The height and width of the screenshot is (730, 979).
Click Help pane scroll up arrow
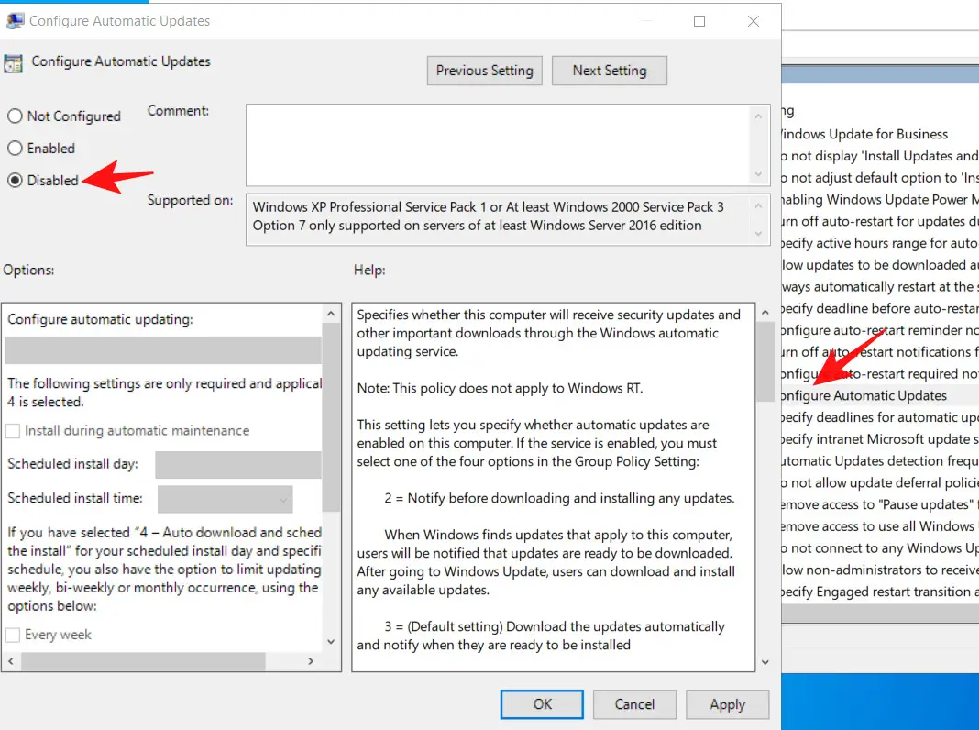[764, 312]
